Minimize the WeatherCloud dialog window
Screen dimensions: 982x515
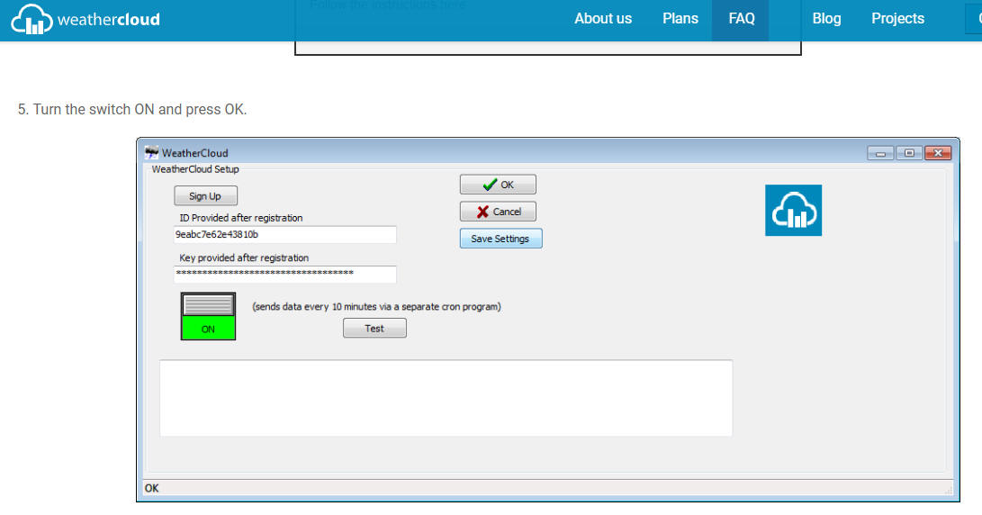882,153
